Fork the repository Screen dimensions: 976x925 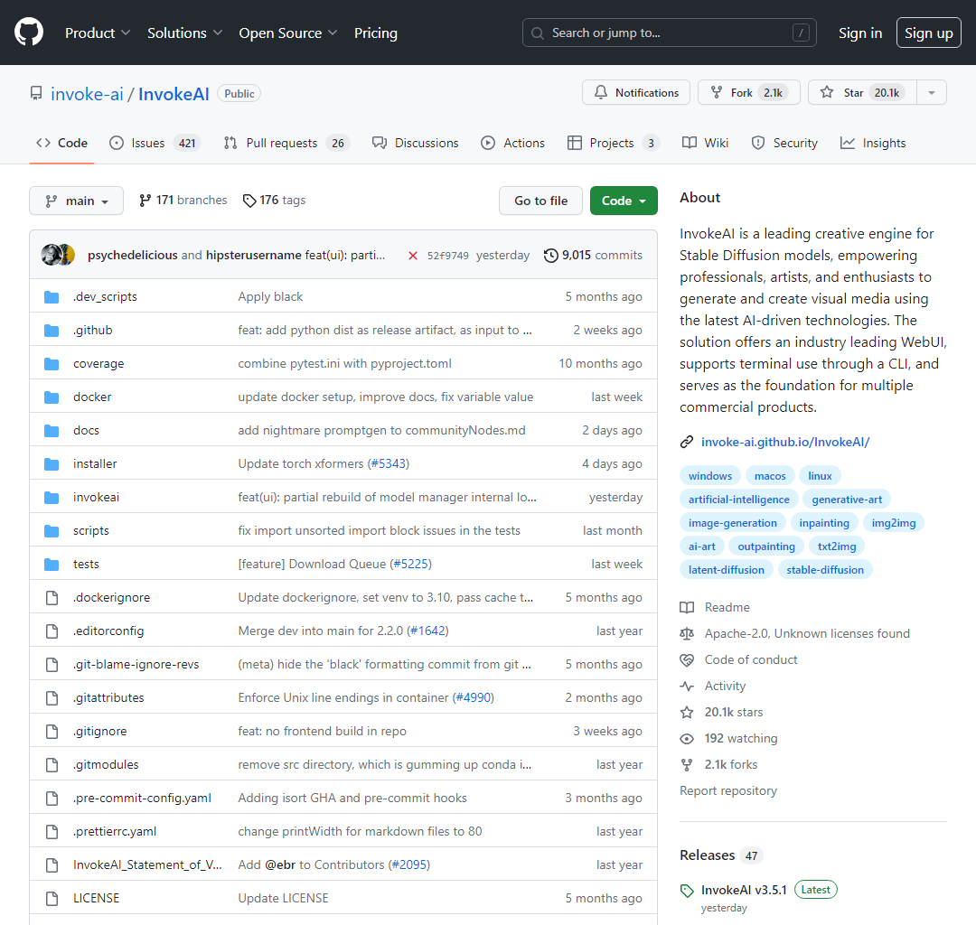click(x=749, y=93)
